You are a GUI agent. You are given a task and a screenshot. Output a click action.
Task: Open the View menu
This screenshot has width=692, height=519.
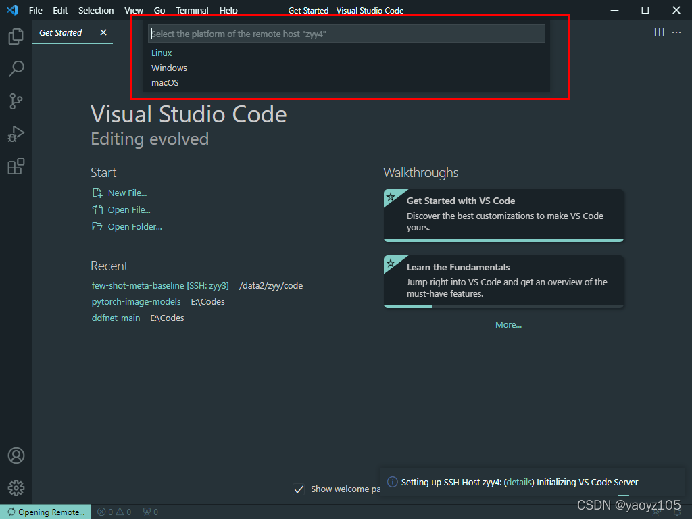pyautogui.click(x=134, y=10)
